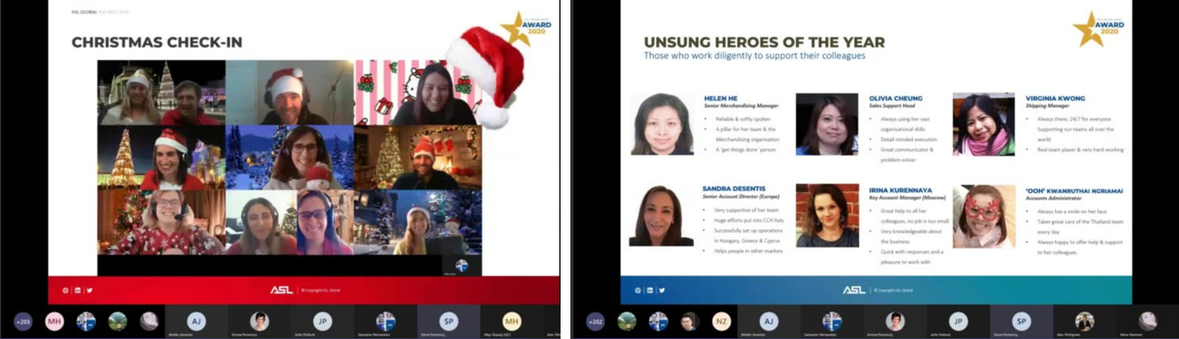Click the video tile with Hello Kitty background
1179x339 pixels.
coord(418,93)
